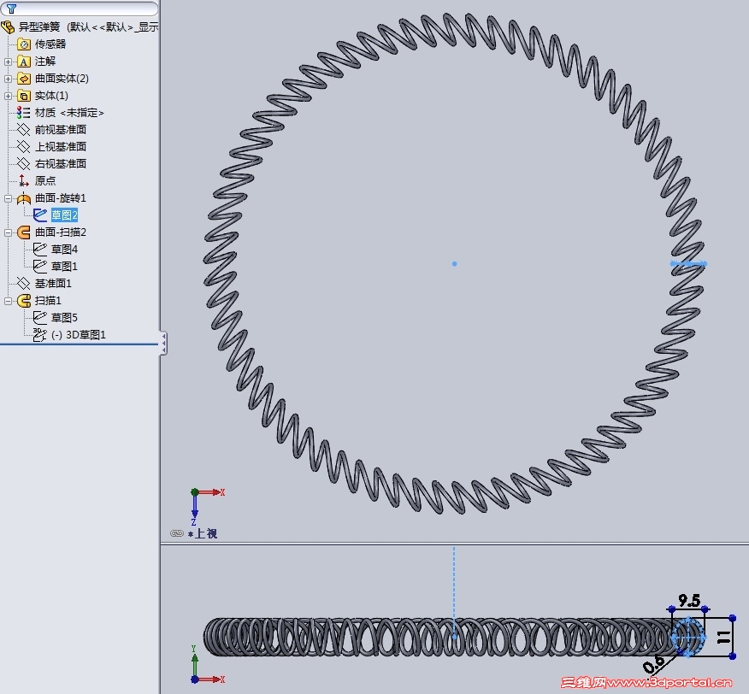Select the 上视基准面 plane icon

pos(23,147)
